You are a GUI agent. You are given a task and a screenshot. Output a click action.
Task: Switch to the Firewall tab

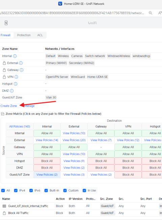click(x=6, y=35)
